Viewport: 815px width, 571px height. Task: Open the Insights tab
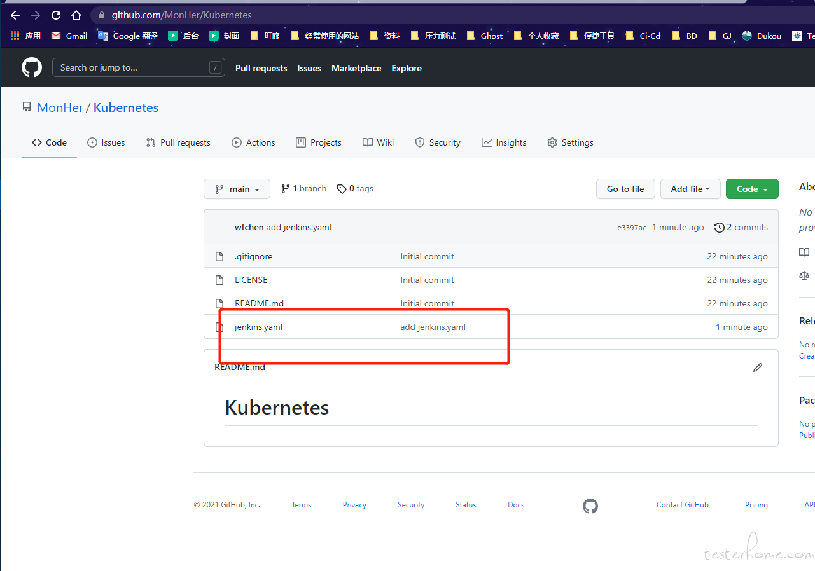pyautogui.click(x=504, y=142)
